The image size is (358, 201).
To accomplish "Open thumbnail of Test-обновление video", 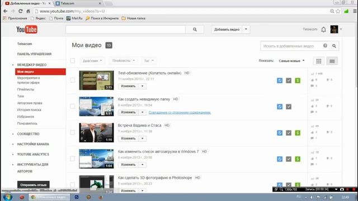I will 96,80.
